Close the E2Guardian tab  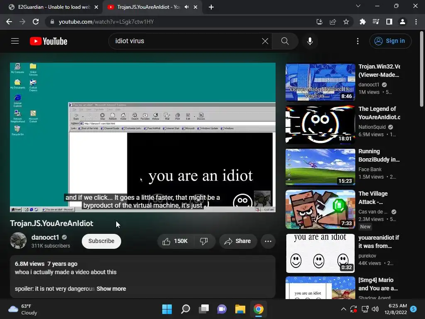[x=96, y=7]
